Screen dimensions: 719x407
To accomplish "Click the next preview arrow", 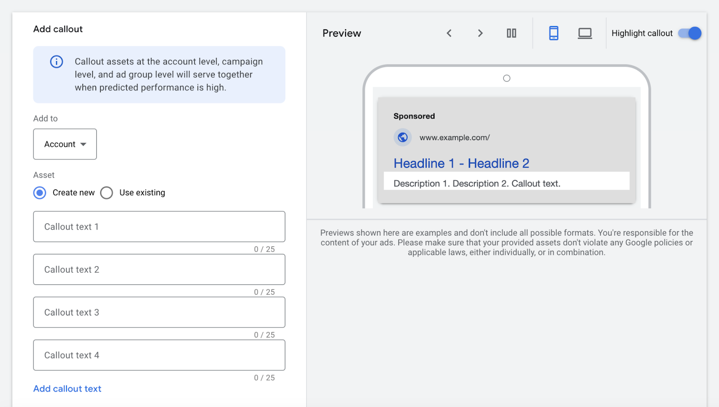I will [480, 33].
